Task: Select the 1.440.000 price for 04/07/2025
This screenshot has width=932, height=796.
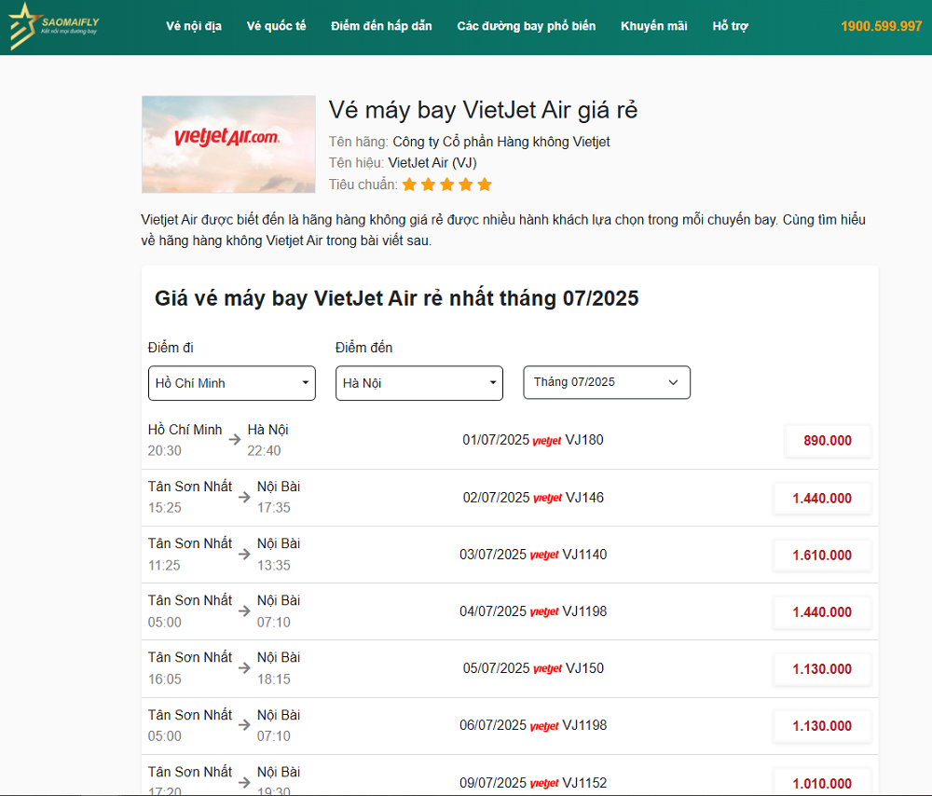Action: (x=822, y=611)
